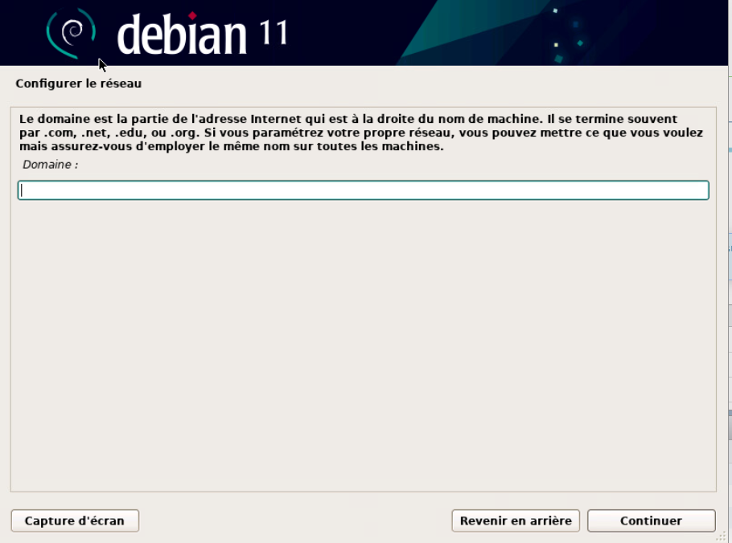Click the version number 11 in the header
This screenshot has height=543, width=732.
click(273, 35)
